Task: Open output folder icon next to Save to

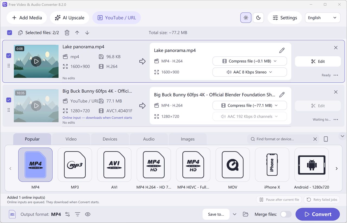Action: coord(246,214)
